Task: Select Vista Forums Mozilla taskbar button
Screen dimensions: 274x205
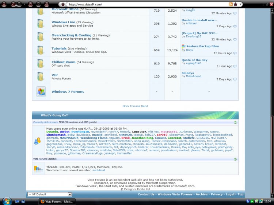Action: [x=57, y=201]
